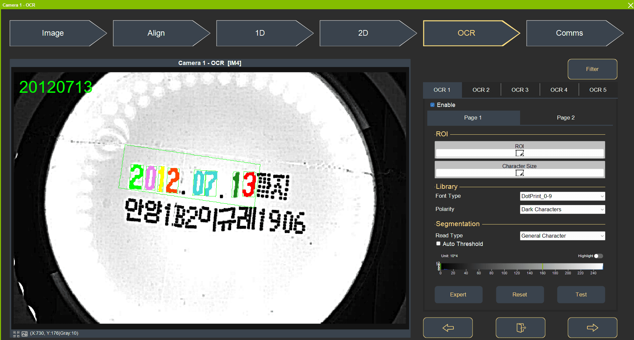The width and height of the screenshot is (634, 340).
Task: Switch to the OCR 2 tab
Action: click(481, 90)
